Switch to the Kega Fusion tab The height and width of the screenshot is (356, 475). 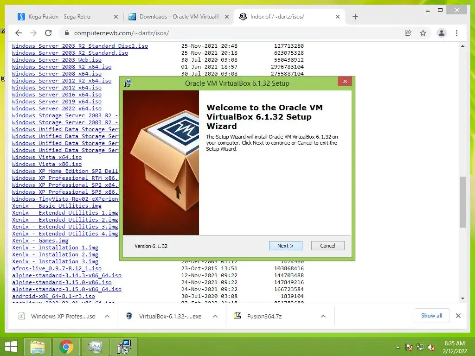pyautogui.click(x=67, y=17)
